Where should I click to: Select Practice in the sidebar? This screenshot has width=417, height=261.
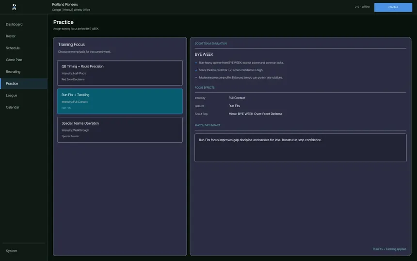pos(24,83)
